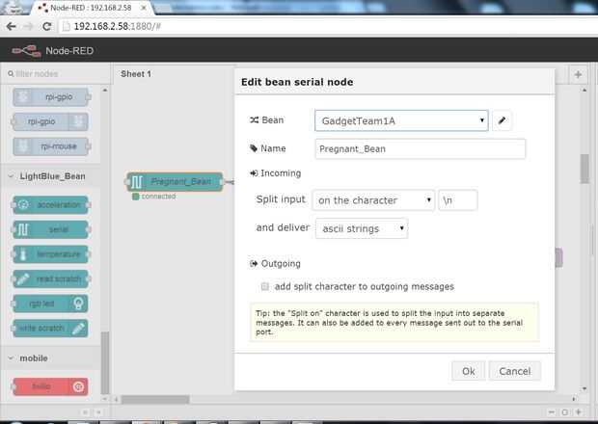Select the temperature node in the palette
This screenshot has width=598, height=424.
51,254
